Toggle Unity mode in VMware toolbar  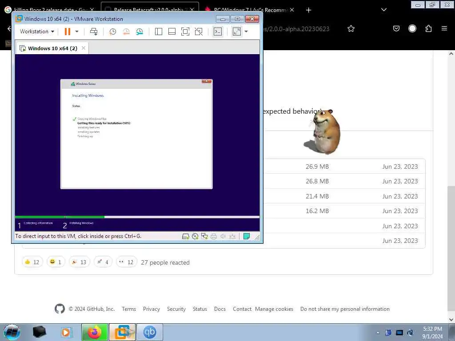[199, 32]
